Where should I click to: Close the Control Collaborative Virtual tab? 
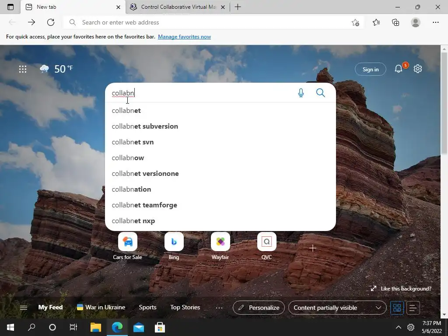coord(223,7)
